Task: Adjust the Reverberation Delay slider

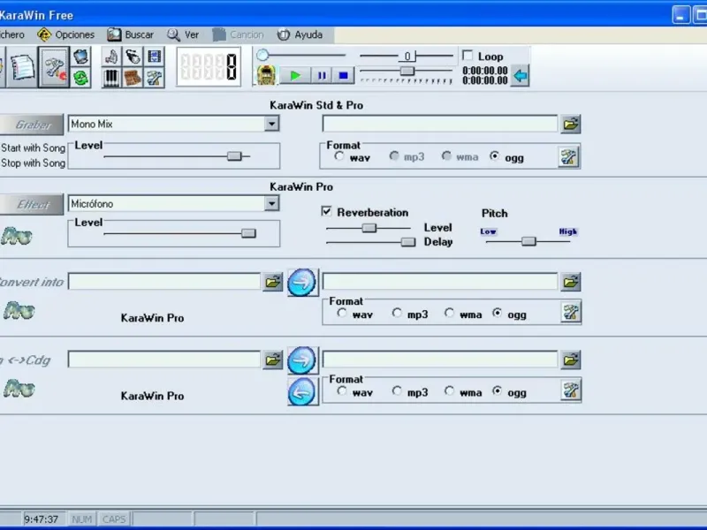Action: [x=408, y=242]
